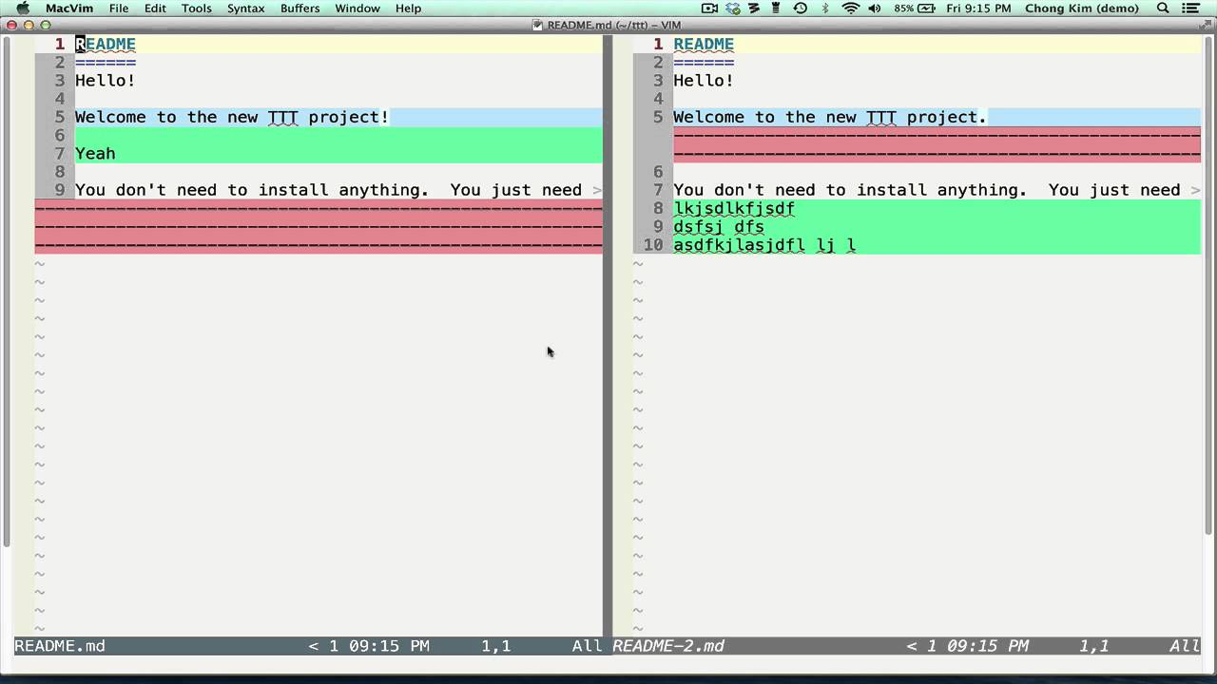This screenshot has height=684, width=1217.
Task: Click the 'lkjsdlkfjsdf' line in right pane
Action: point(734,209)
